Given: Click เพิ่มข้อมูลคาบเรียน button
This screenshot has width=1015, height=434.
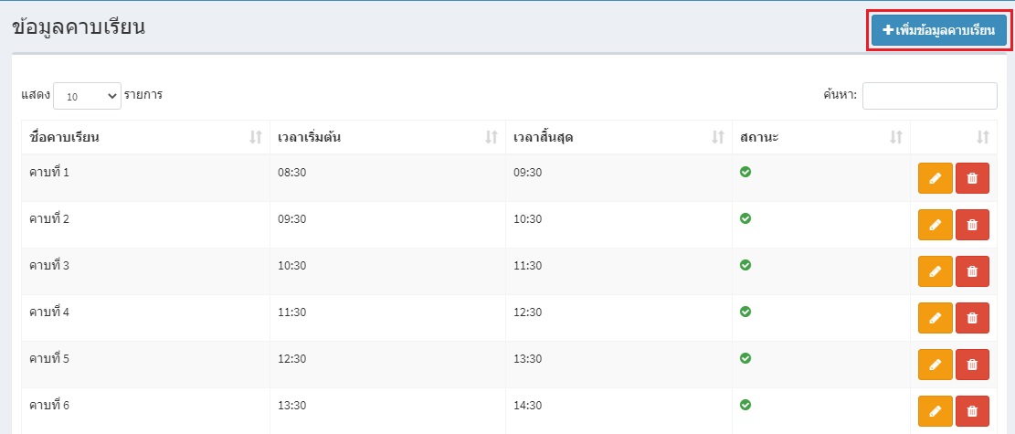Looking at the screenshot, I should tap(938, 30).
